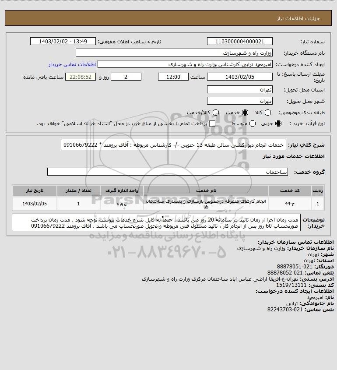Open the اطلاعات تماس خریدار link
Image resolution: width=337 pixels, height=370 pixels.
point(72,64)
